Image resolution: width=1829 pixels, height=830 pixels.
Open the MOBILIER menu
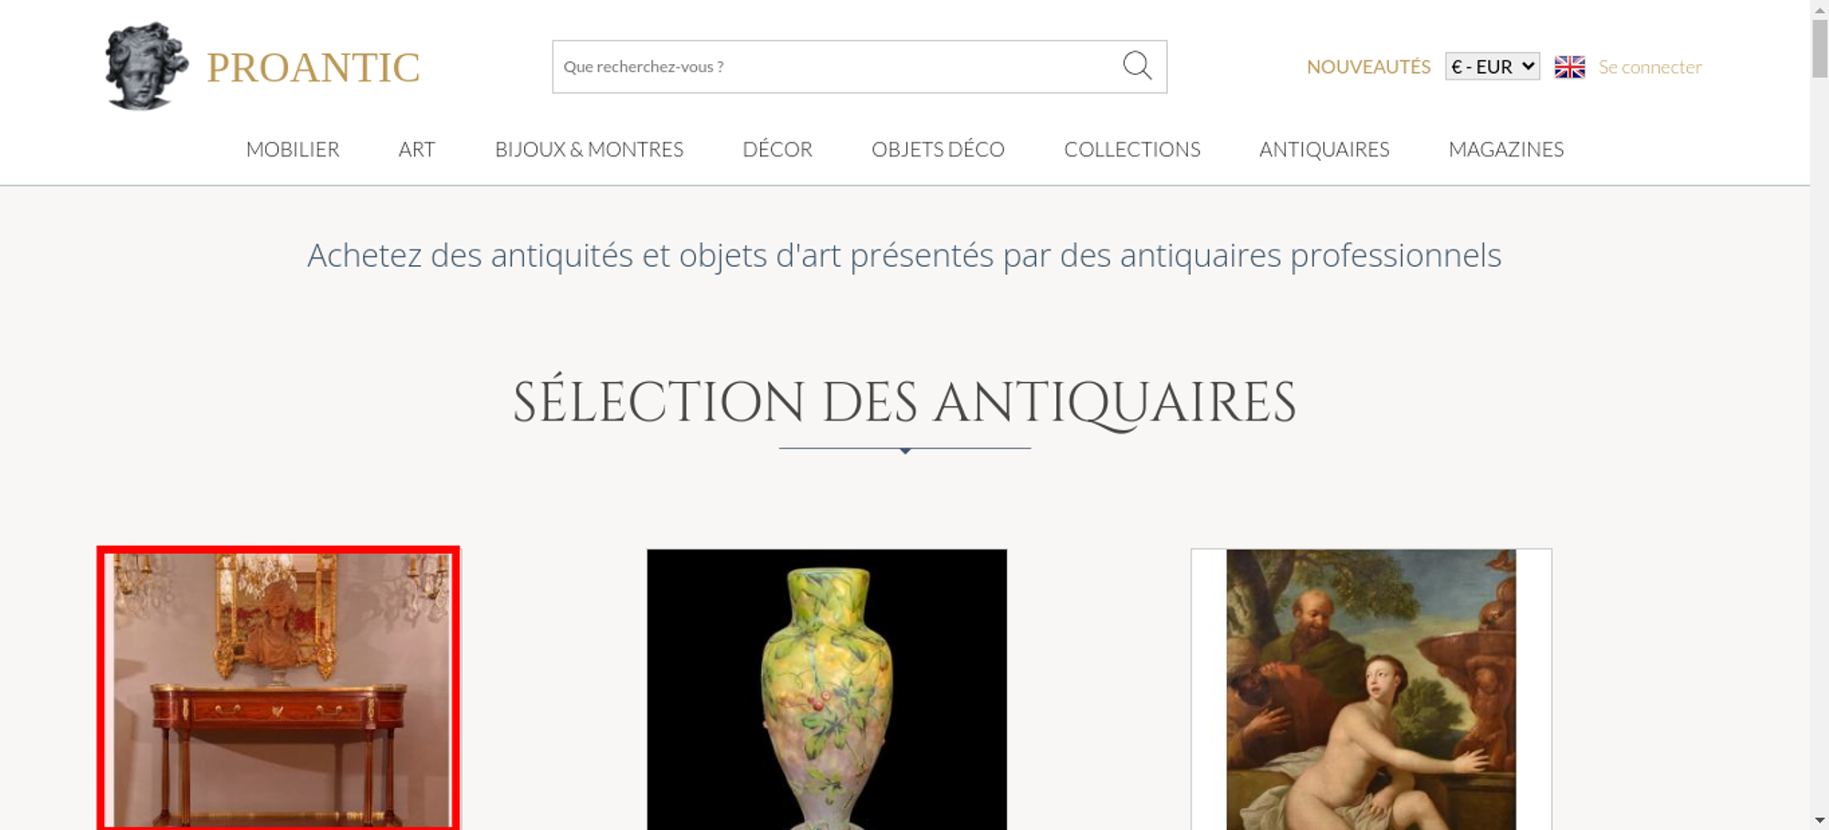point(293,149)
